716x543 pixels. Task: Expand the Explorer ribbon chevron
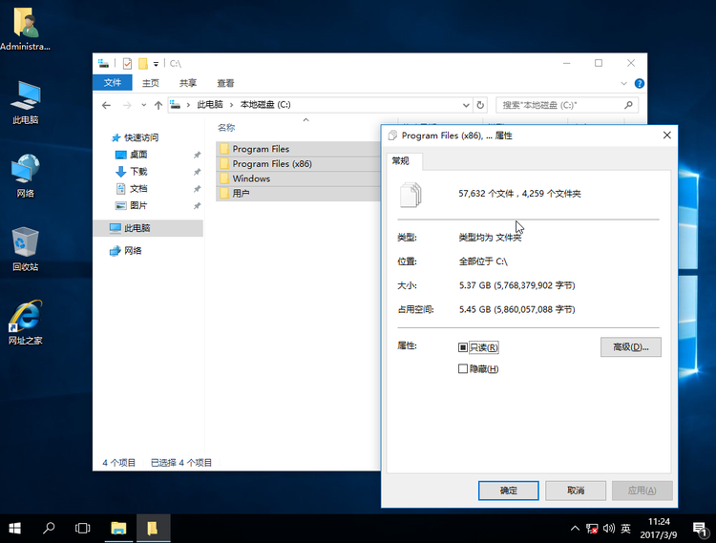click(x=623, y=84)
